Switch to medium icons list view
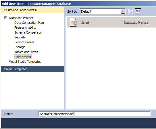This screenshot has width=156, height=129. [x=138, y=12]
